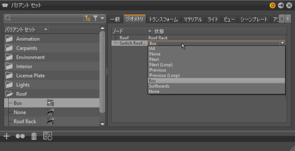295x151 pixels.
Task: Click the Roof Rack variant thumbnail
Action: (51, 121)
